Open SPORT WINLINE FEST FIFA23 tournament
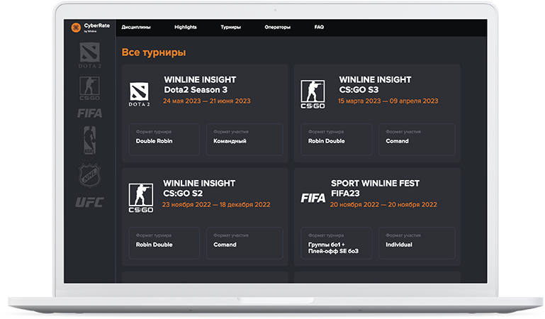545x319 pixels. coord(375,189)
